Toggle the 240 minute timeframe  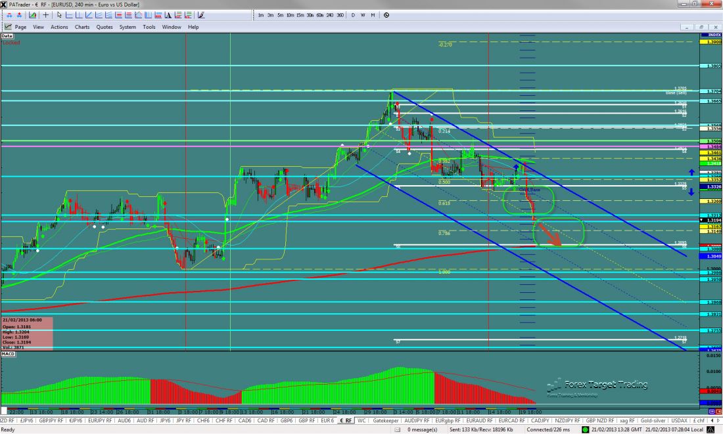pyautogui.click(x=330, y=14)
